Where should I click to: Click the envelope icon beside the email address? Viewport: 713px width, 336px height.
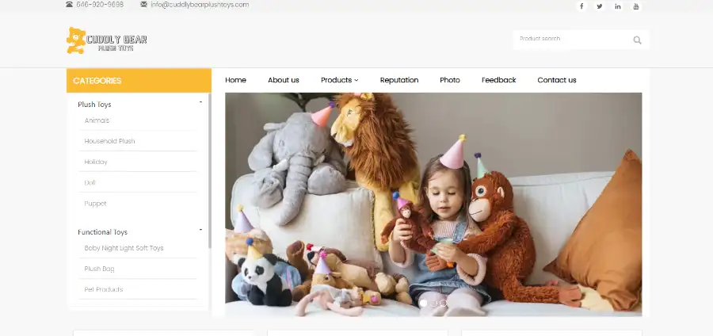pyautogui.click(x=143, y=5)
